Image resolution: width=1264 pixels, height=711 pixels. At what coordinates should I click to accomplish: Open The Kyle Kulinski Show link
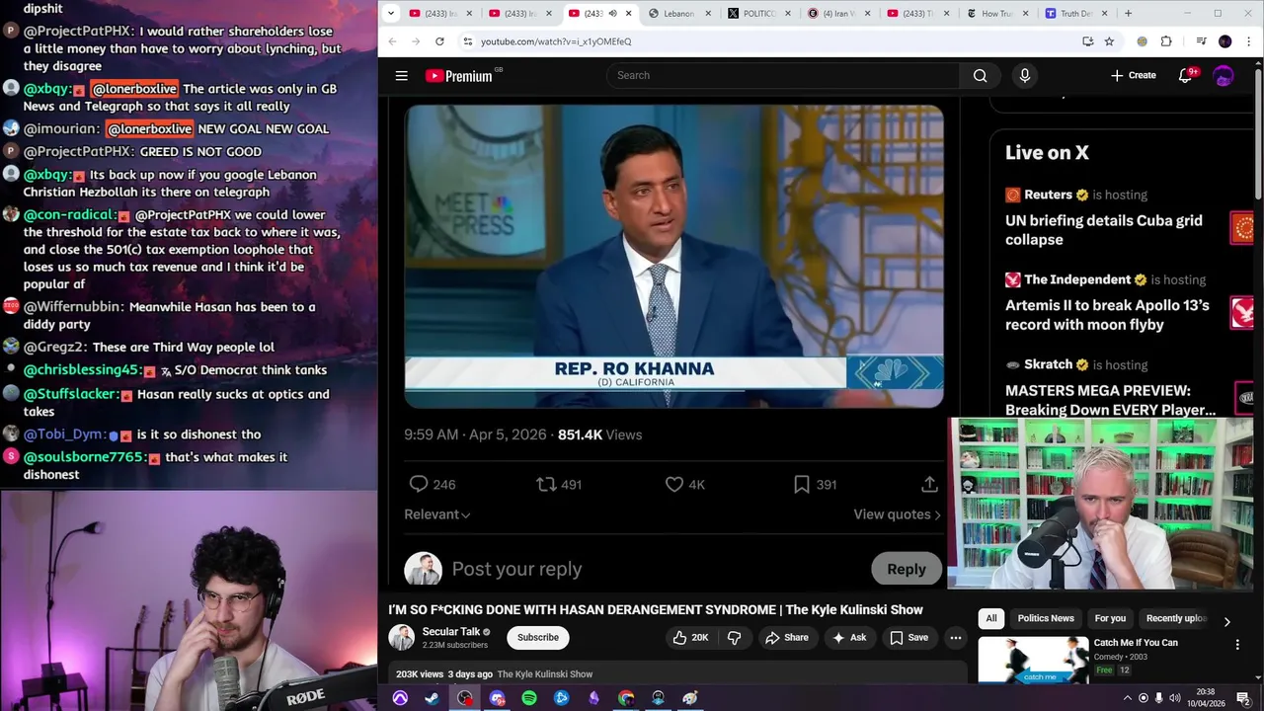pyautogui.click(x=545, y=674)
